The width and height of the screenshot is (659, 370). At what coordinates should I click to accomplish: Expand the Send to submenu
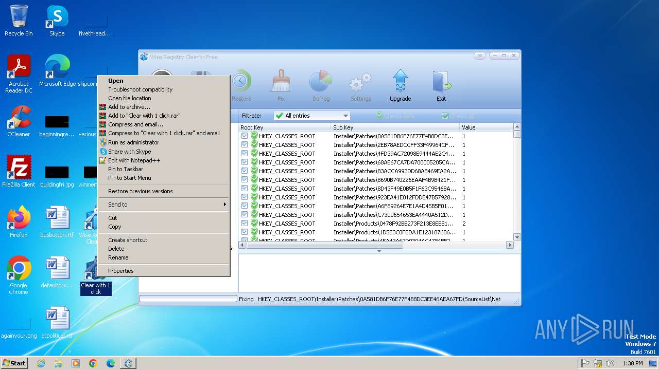[164, 205]
